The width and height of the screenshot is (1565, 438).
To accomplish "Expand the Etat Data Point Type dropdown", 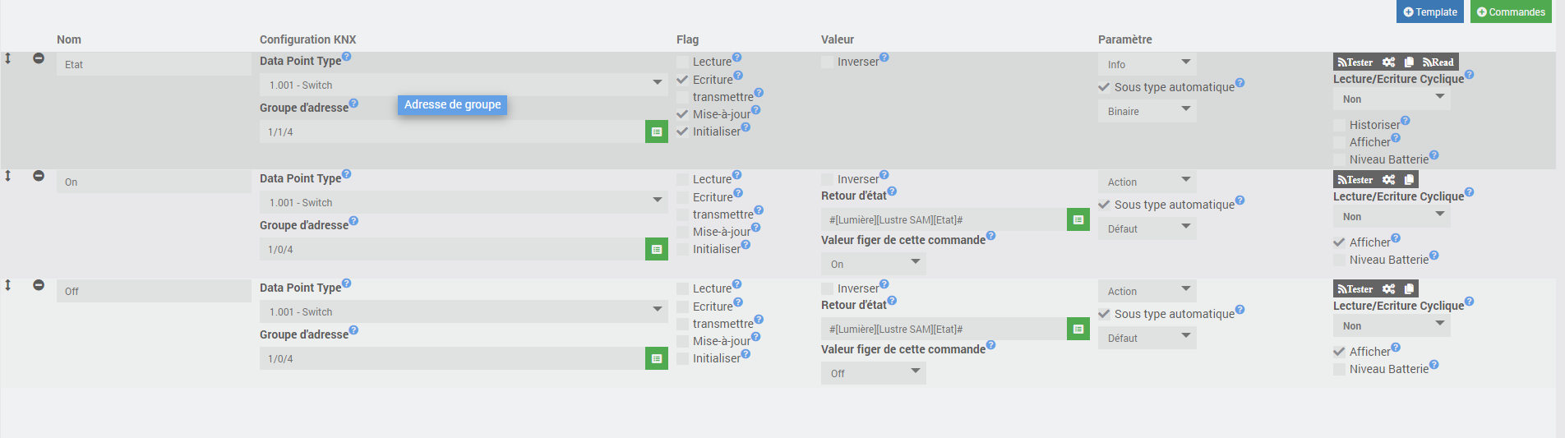I will coord(464,85).
